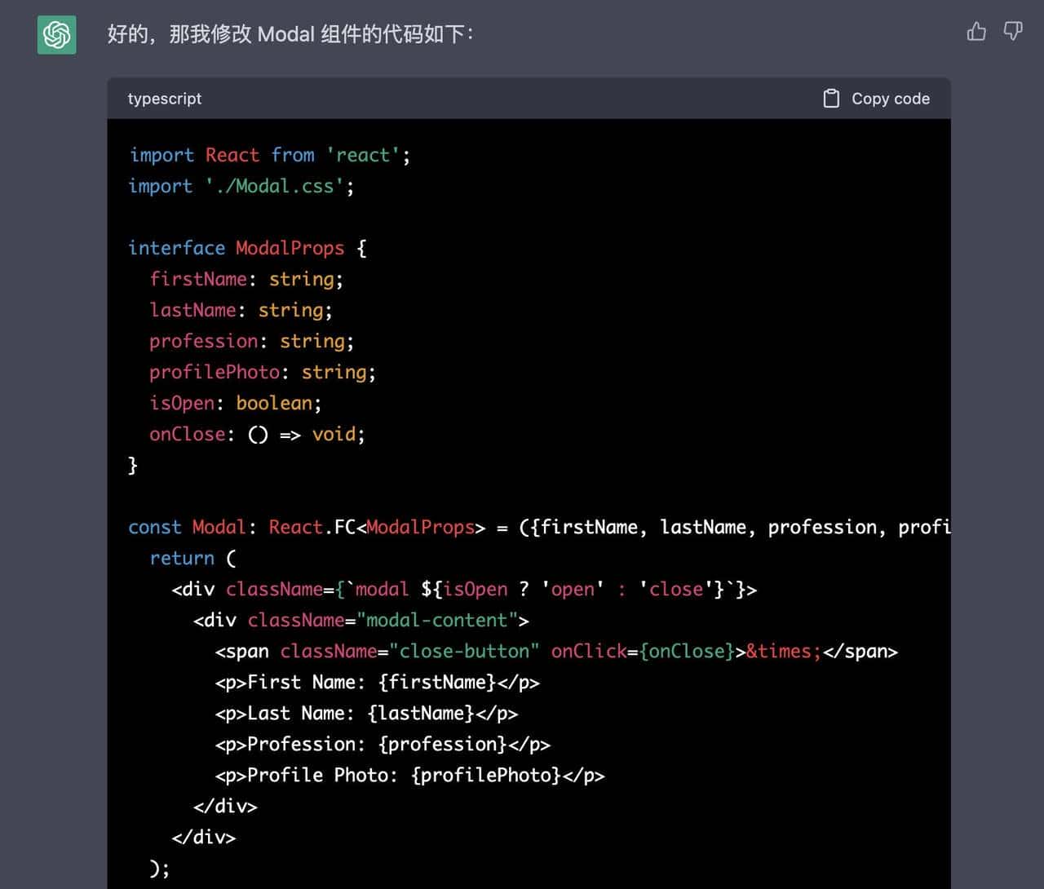Click the "Profile Photo: {profilePhoto}" paragraph line
The image size is (1044, 889).
click(x=409, y=775)
